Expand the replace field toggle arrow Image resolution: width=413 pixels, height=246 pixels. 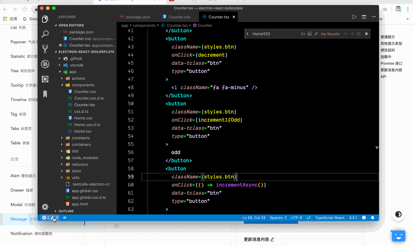point(248,34)
